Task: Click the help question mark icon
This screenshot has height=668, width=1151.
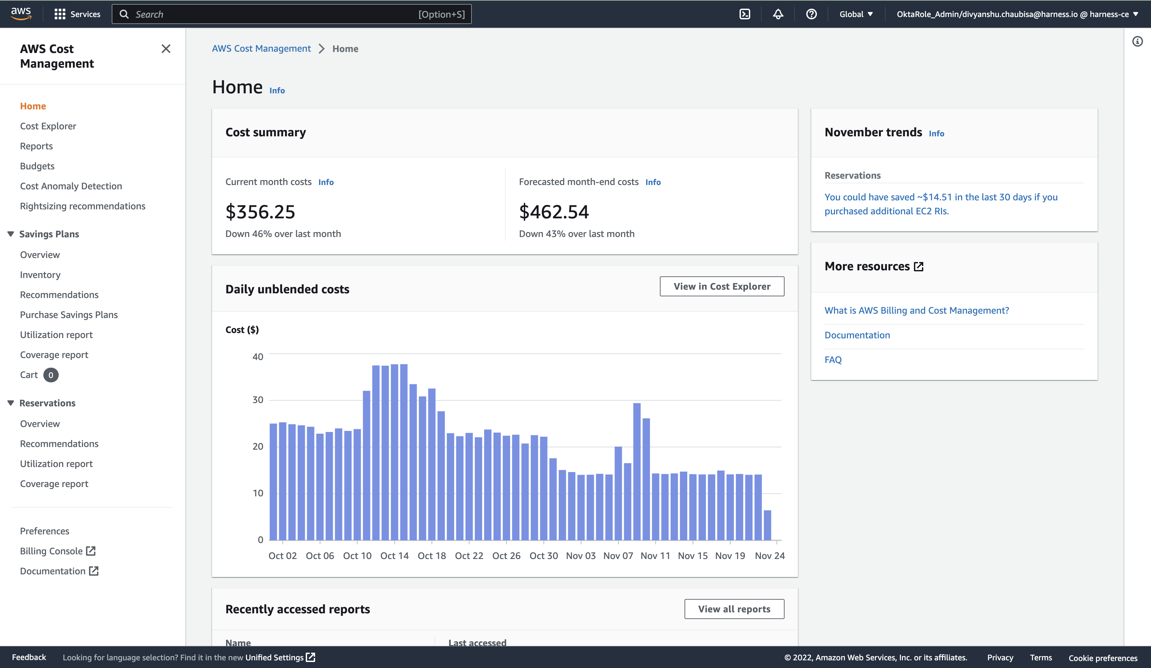Action: click(811, 14)
